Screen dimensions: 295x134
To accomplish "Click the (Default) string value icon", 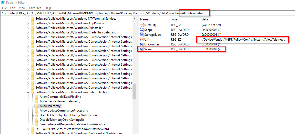I will point(142,25).
